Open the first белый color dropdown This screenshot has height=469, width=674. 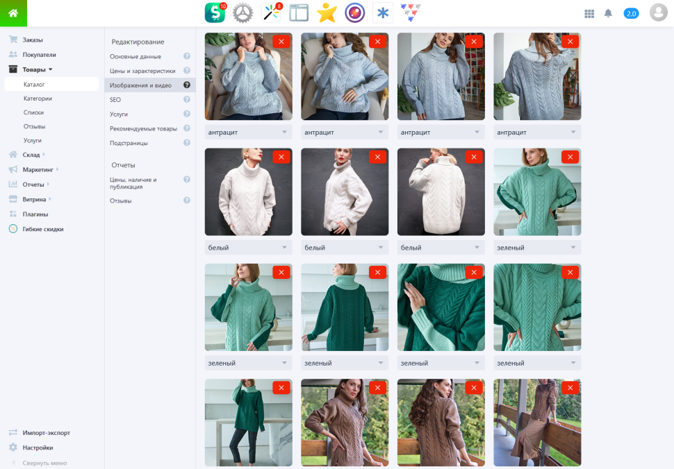tap(249, 248)
